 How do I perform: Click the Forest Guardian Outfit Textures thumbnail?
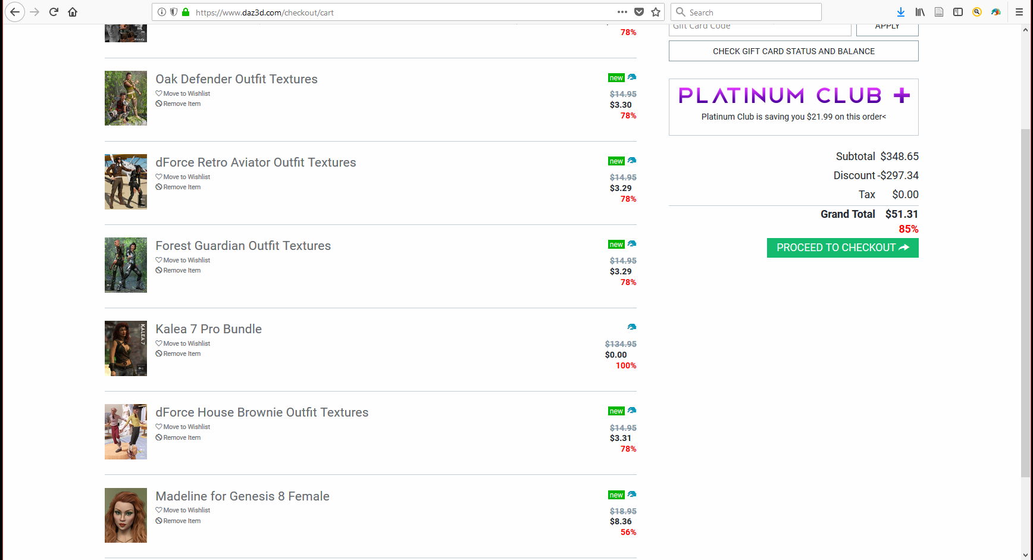126,265
